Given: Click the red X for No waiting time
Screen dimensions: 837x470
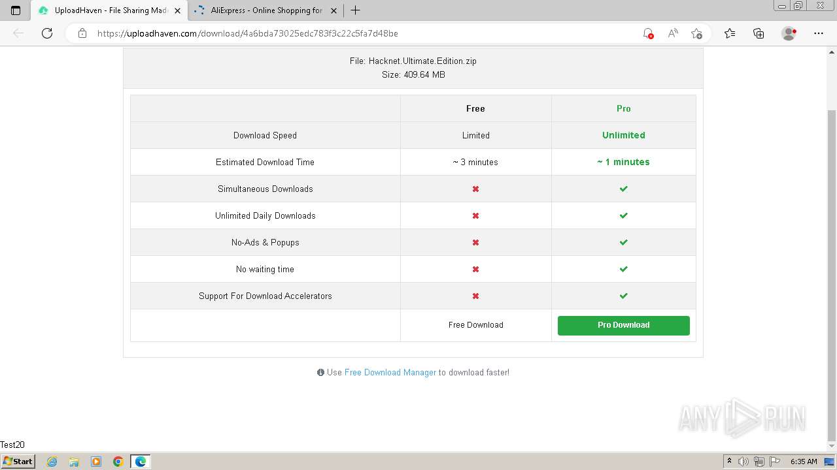Looking at the screenshot, I should pyautogui.click(x=475, y=270).
